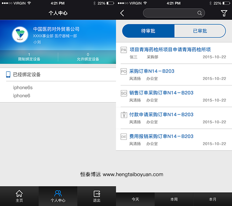Click department text XXXX事业部 医疗器械一部
The width and height of the screenshot is (232, 206).
(55, 36)
